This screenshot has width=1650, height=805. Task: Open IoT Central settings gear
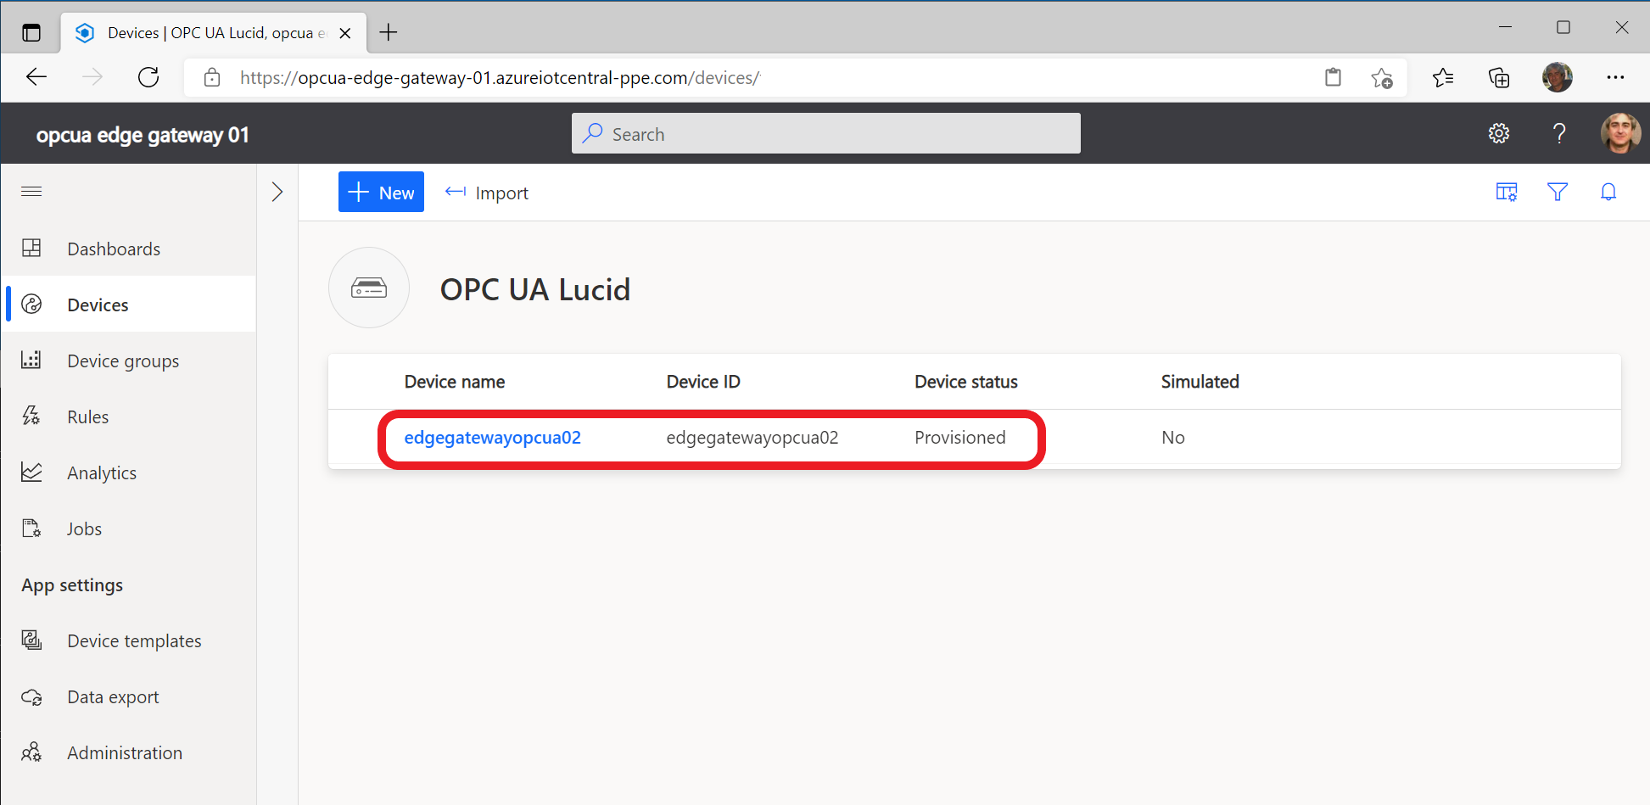(x=1499, y=133)
